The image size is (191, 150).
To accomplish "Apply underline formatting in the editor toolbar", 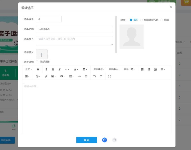I will [53, 69].
